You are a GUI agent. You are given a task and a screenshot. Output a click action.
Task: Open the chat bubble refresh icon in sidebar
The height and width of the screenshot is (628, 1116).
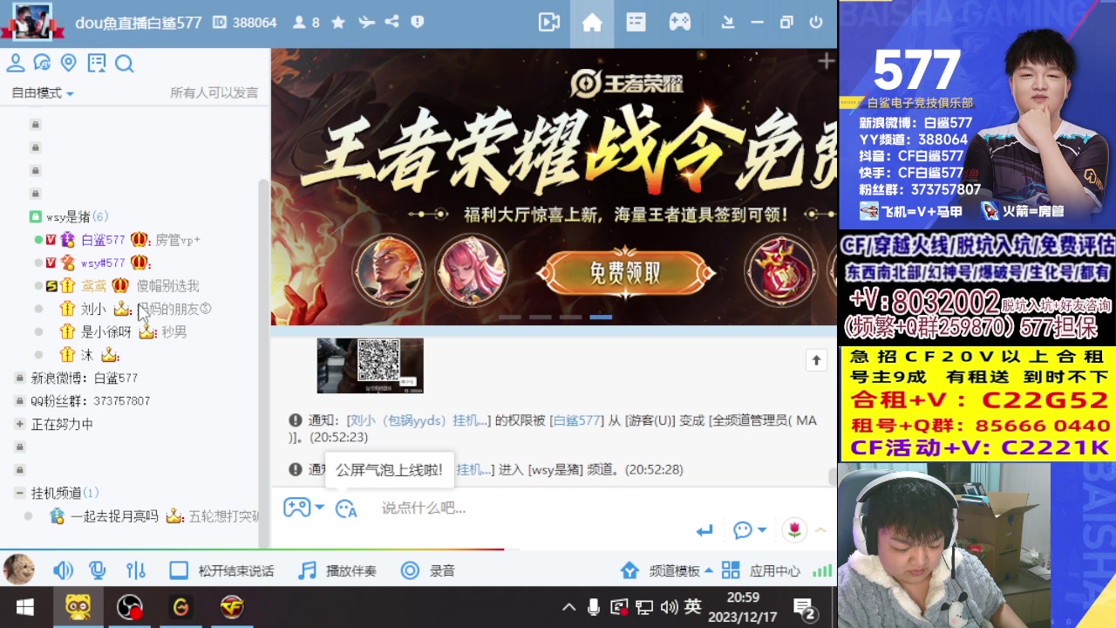click(42, 63)
